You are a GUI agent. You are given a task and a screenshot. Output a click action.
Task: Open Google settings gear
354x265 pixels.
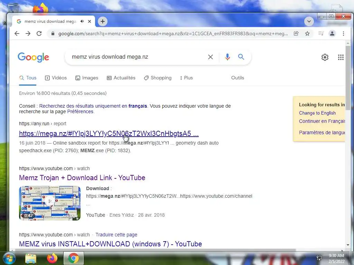[x=325, y=57]
